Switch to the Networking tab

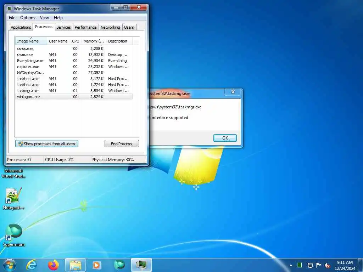coord(110,27)
